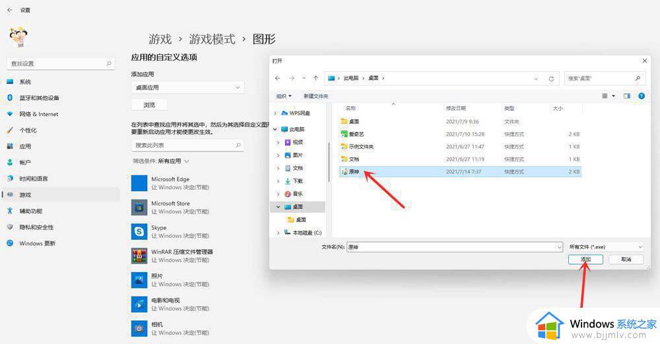Open the 桌面应用 dropdown
The image size is (660, 344).
point(187,88)
